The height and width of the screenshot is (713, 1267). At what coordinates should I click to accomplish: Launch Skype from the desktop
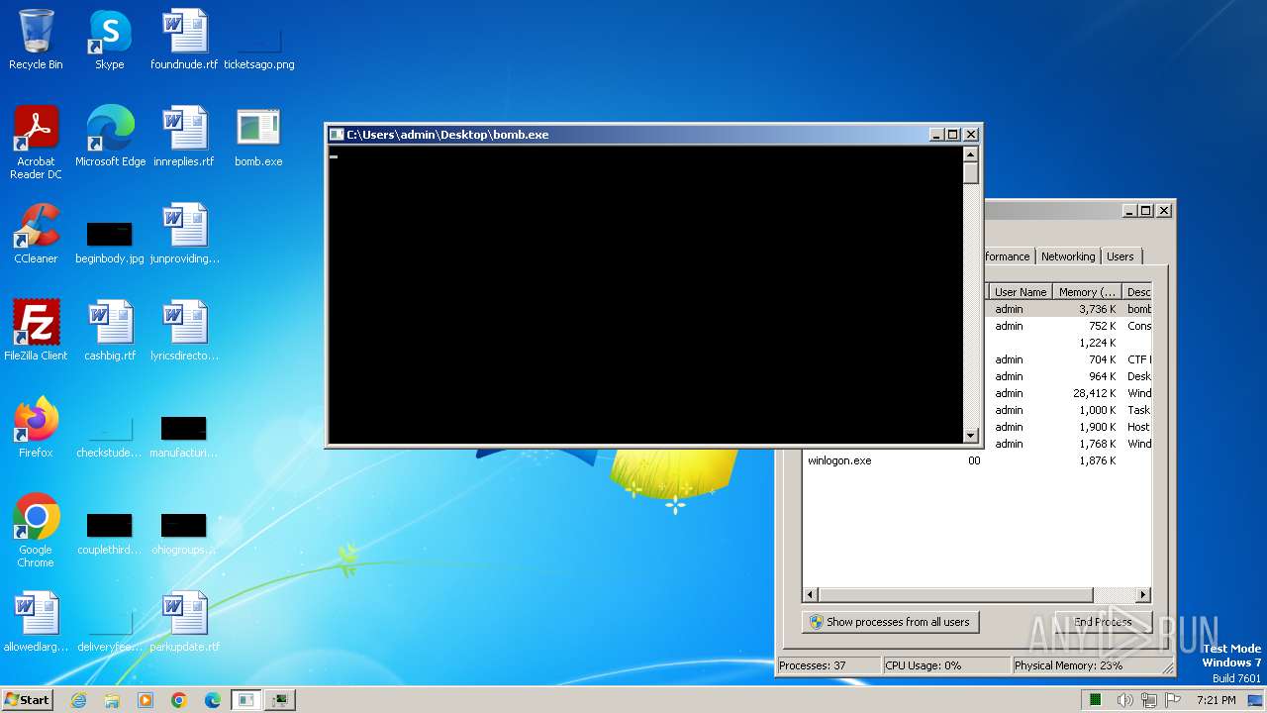[110, 40]
